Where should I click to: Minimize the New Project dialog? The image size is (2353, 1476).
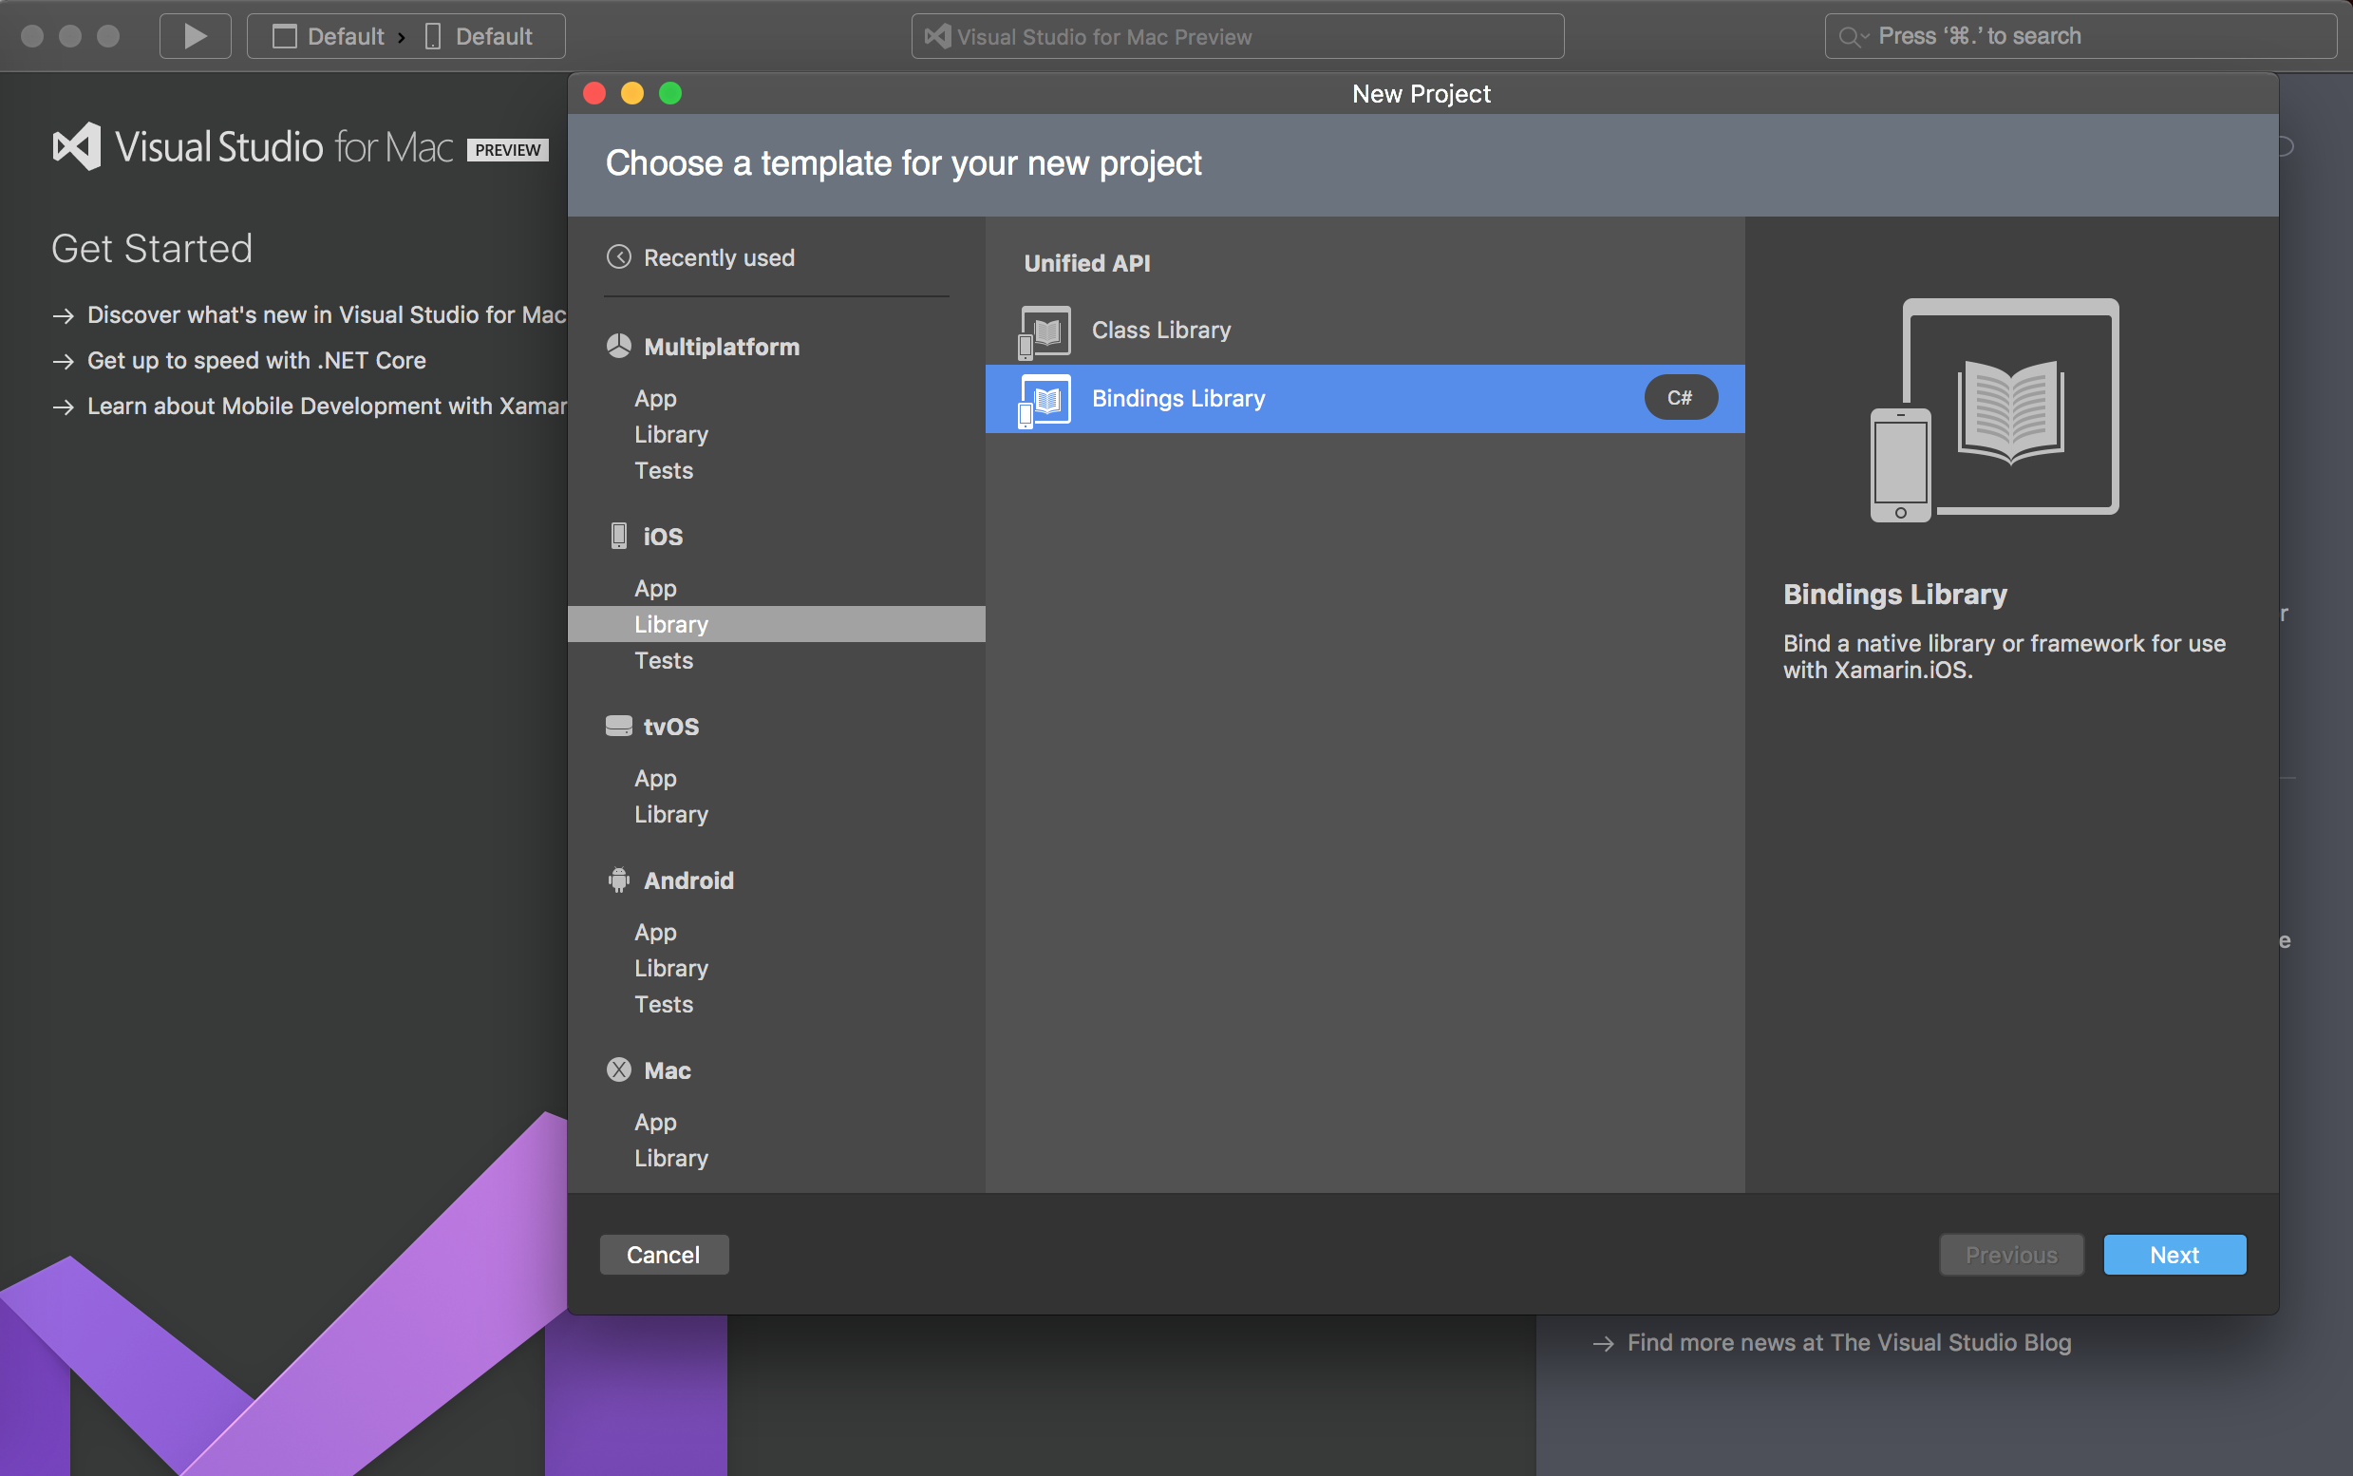[632, 94]
